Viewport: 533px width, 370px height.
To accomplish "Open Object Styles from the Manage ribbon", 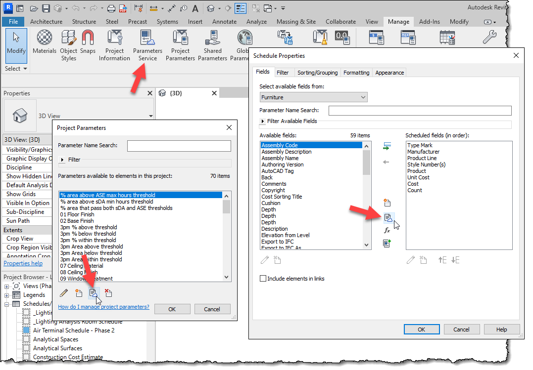I will 69,45.
